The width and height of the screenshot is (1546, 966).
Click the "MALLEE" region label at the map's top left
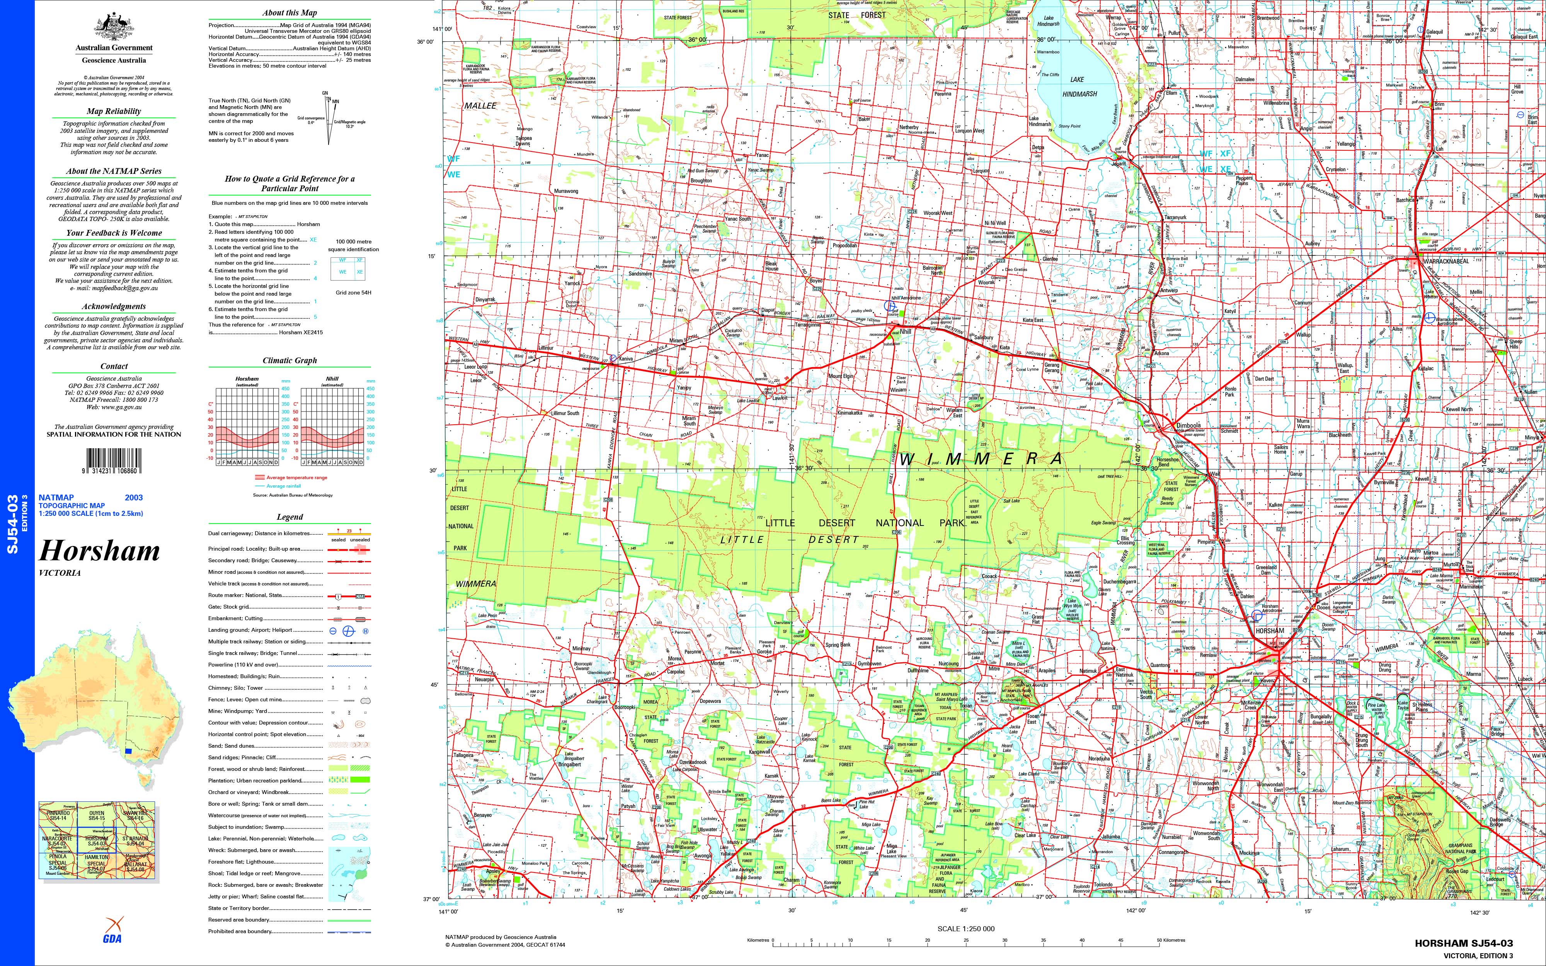[x=480, y=105]
